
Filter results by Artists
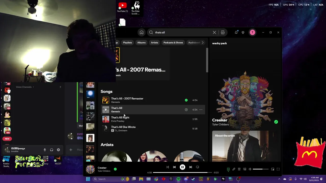click(x=155, y=42)
